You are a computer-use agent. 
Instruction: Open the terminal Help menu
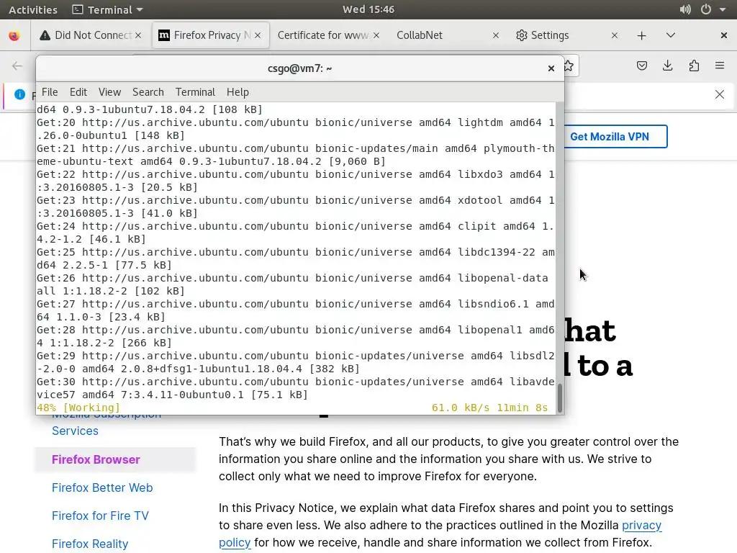[238, 92]
